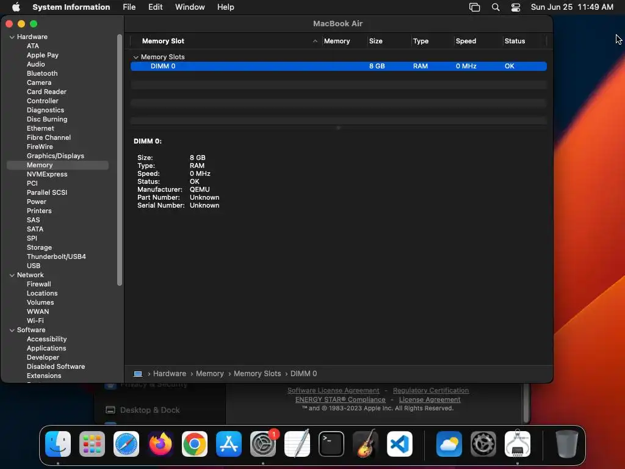This screenshot has height=469, width=625.
Task: Open the Window menu
Action: [190, 7]
